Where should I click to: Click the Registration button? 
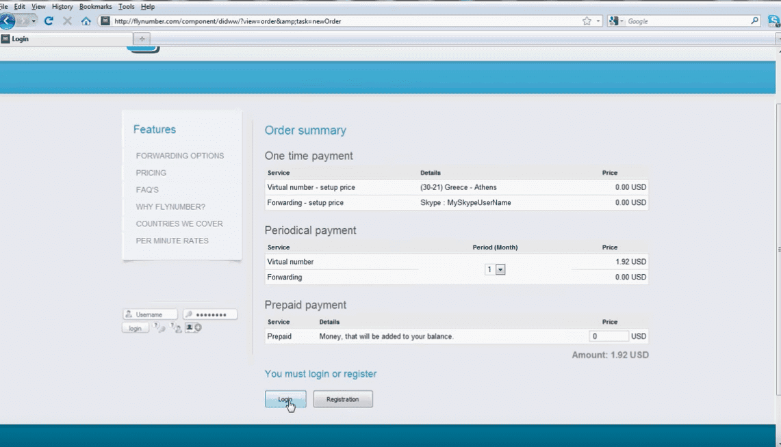click(x=342, y=399)
